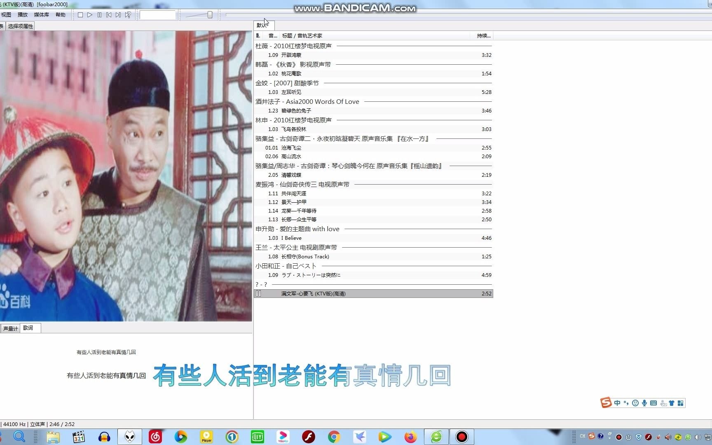Select track 1.23 碧绿色的兔子

pyautogui.click(x=373, y=110)
